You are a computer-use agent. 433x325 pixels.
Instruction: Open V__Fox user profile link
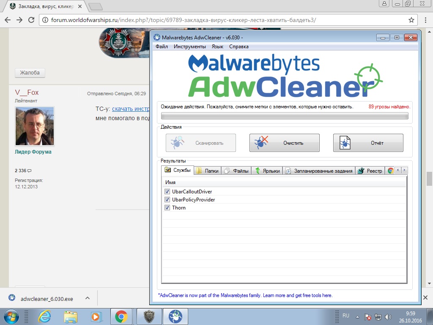27,92
